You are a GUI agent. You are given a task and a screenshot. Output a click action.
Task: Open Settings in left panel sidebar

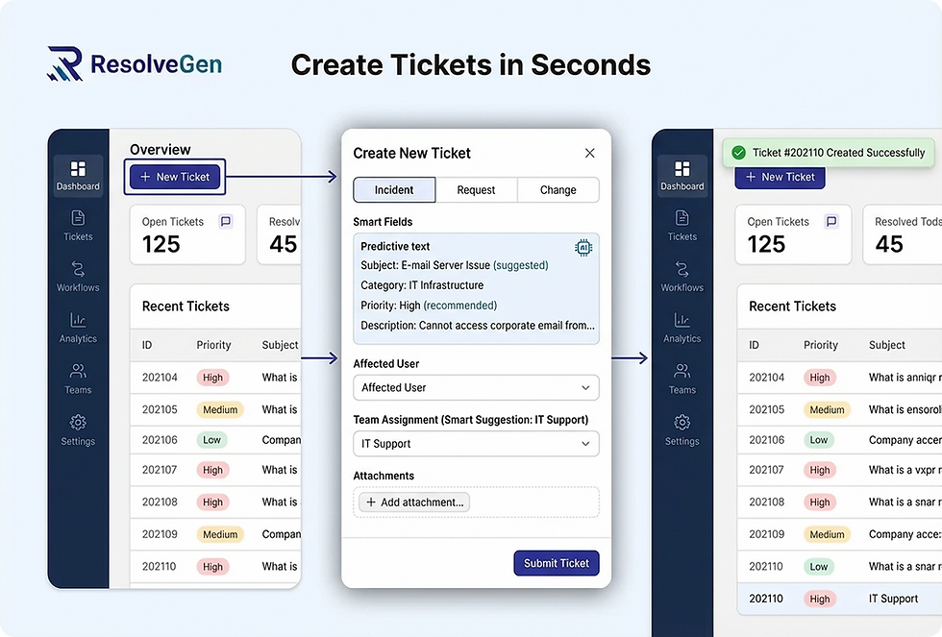coord(78,430)
